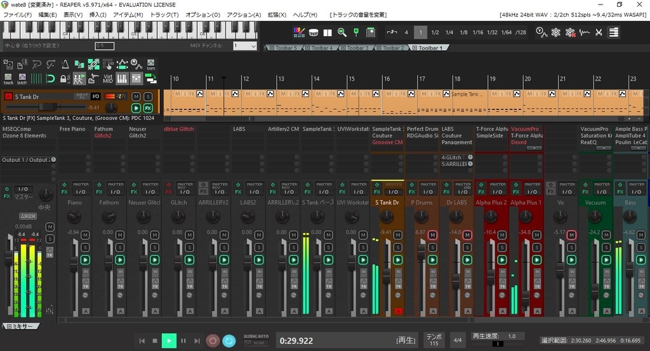
Task: Click the waveform icon in top toolbar
Action: (585, 32)
